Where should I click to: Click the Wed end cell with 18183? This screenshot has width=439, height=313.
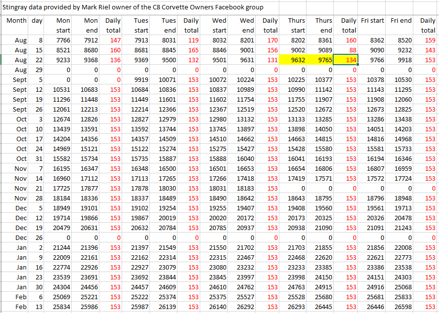(x=243, y=188)
